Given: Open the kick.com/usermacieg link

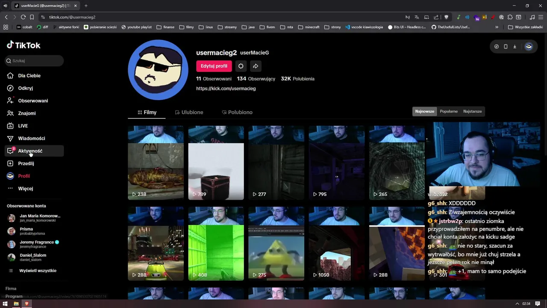Looking at the screenshot, I should (226, 89).
